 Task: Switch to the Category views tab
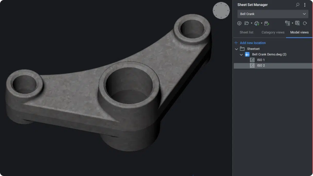pos(273,32)
